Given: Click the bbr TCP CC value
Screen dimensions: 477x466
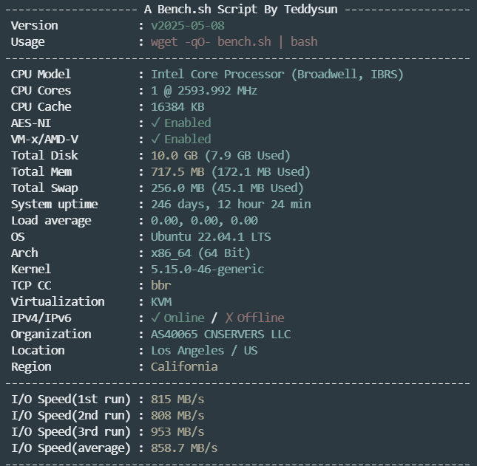Looking at the screenshot, I should tap(161, 285).
